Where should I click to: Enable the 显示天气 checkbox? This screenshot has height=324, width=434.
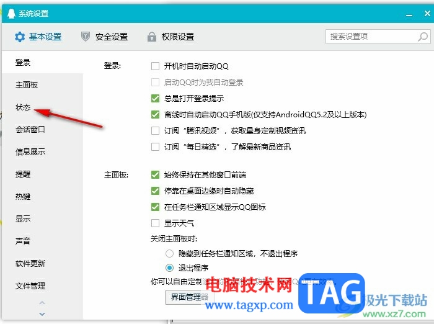[x=155, y=223]
